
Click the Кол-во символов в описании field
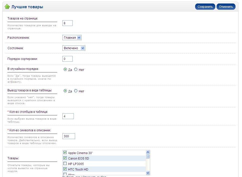69,136
